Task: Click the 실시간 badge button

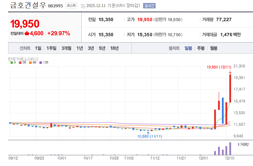Action: coord(149,6)
